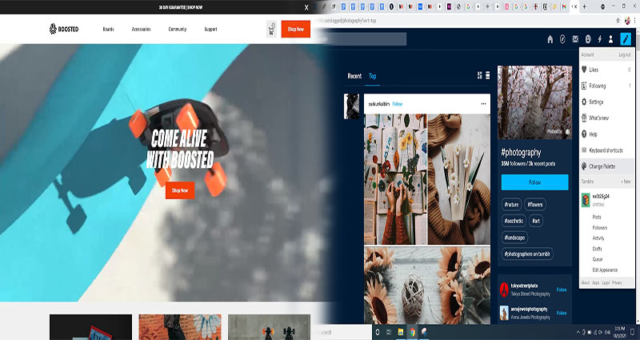Select the Recent tab in Tumblr
The width and height of the screenshot is (640, 340).
pyautogui.click(x=354, y=76)
